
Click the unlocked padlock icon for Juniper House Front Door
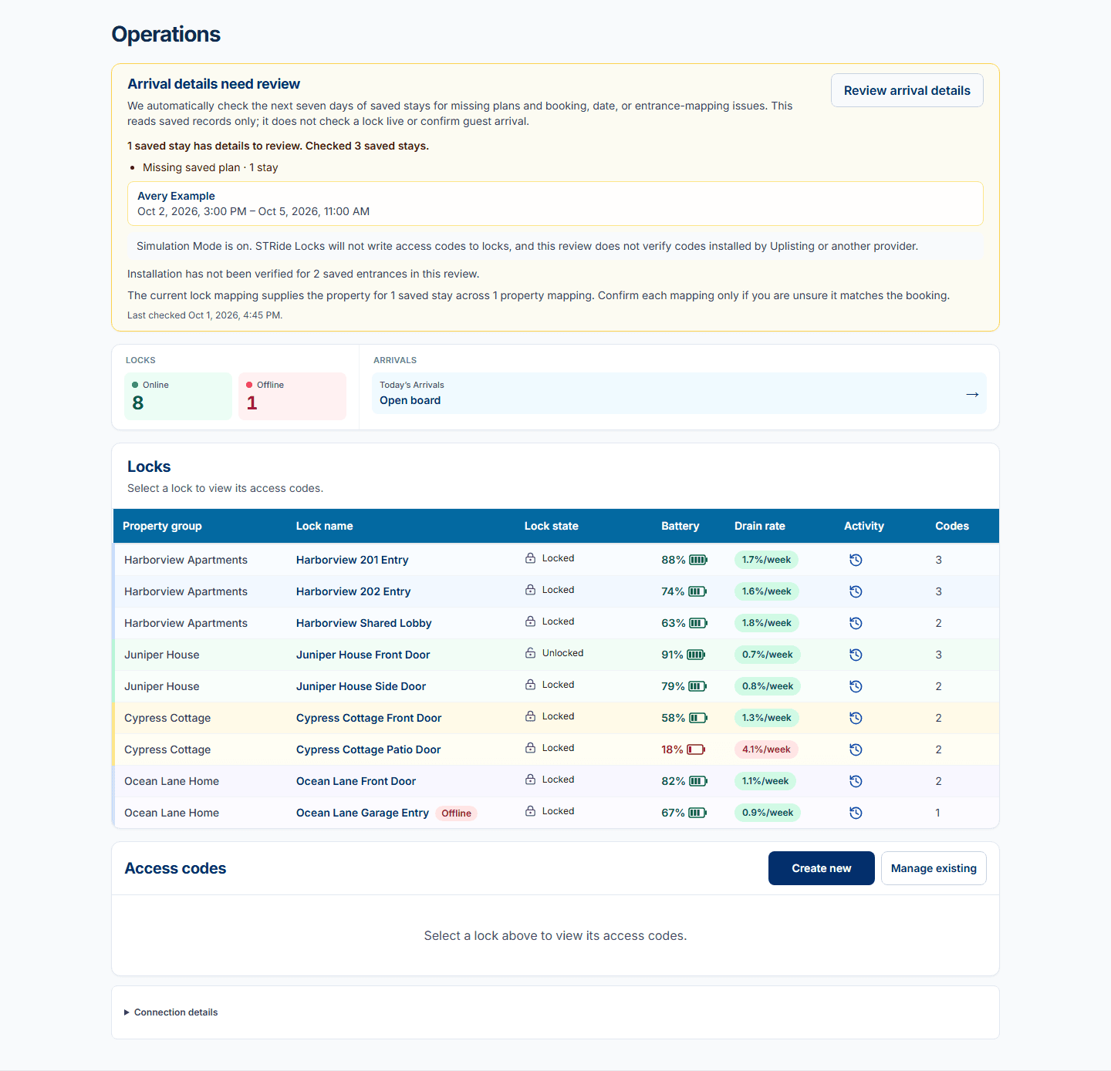pyautogui.click(x=530, y=653)
